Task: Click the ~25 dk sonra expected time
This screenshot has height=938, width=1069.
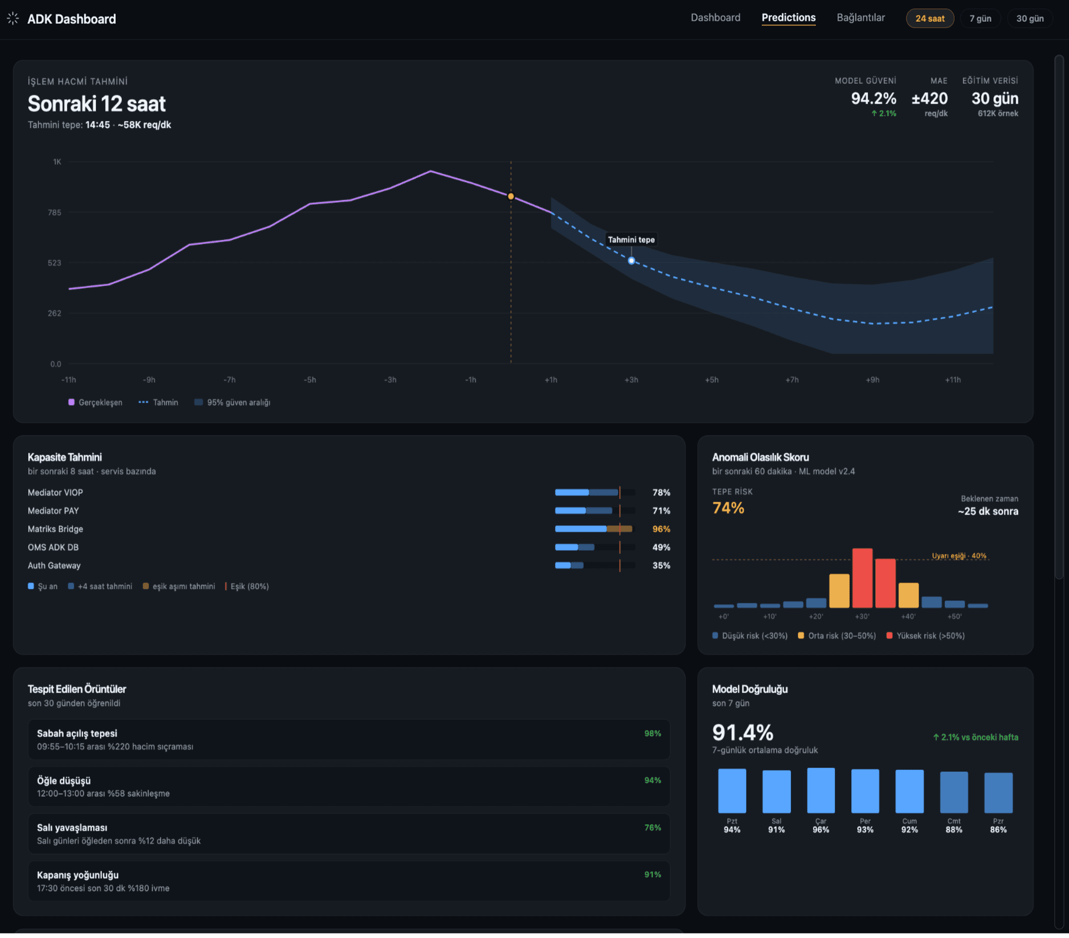Action: (988, 511)
